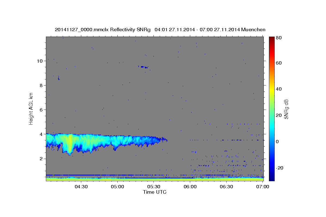Click the height tick label 2

click(x=41, y=158)
